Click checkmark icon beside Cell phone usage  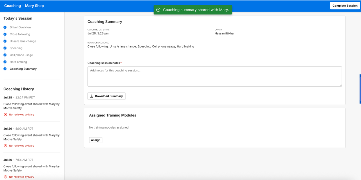[x=5, y=55]
